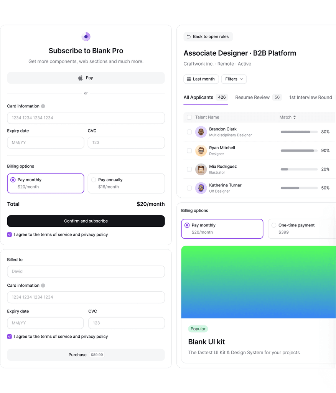Open the Filters dropdown
Screen dimensions: 336x393
click(234, 79)
